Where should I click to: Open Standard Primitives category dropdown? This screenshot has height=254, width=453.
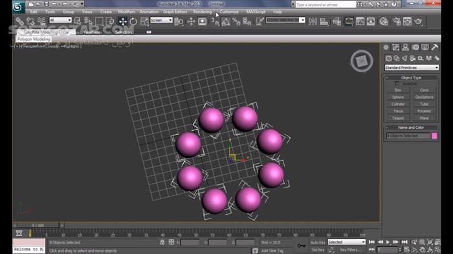click(412, 68)
